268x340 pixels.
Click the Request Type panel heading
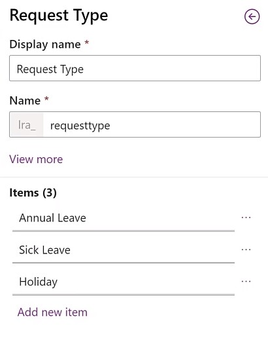59,16
